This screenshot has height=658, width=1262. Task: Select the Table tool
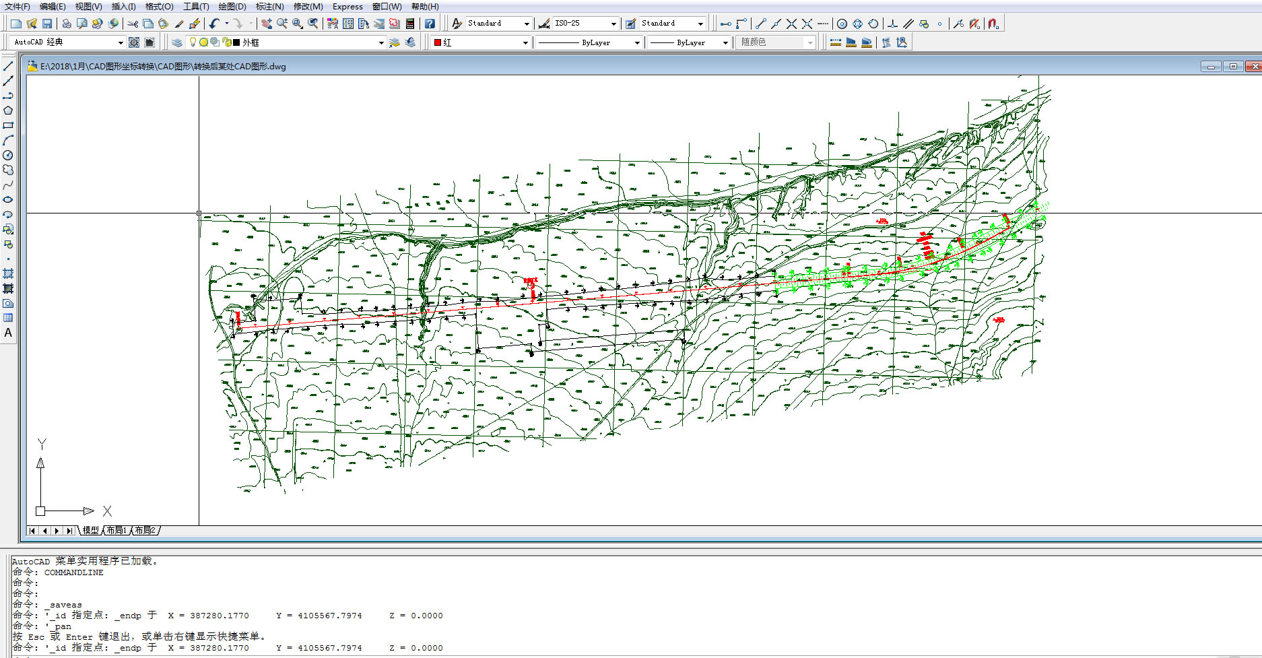(8, 318)
